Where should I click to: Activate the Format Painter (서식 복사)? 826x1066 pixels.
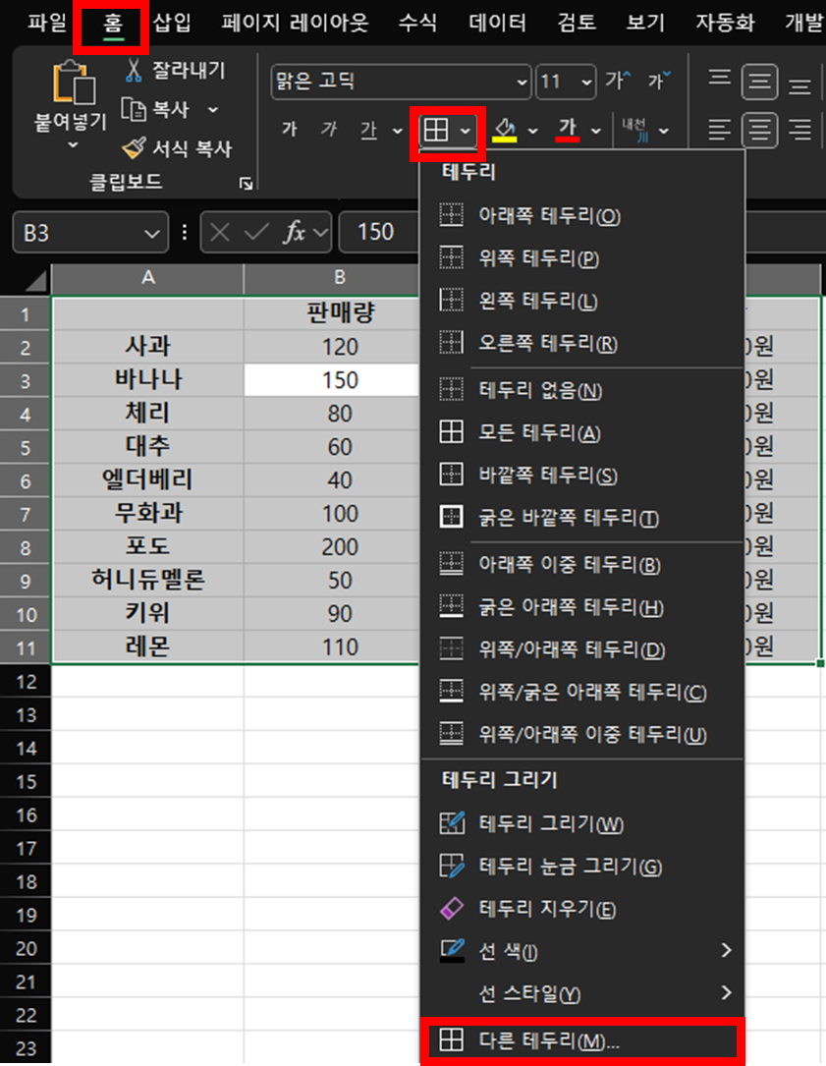click(x=136, y=148)
